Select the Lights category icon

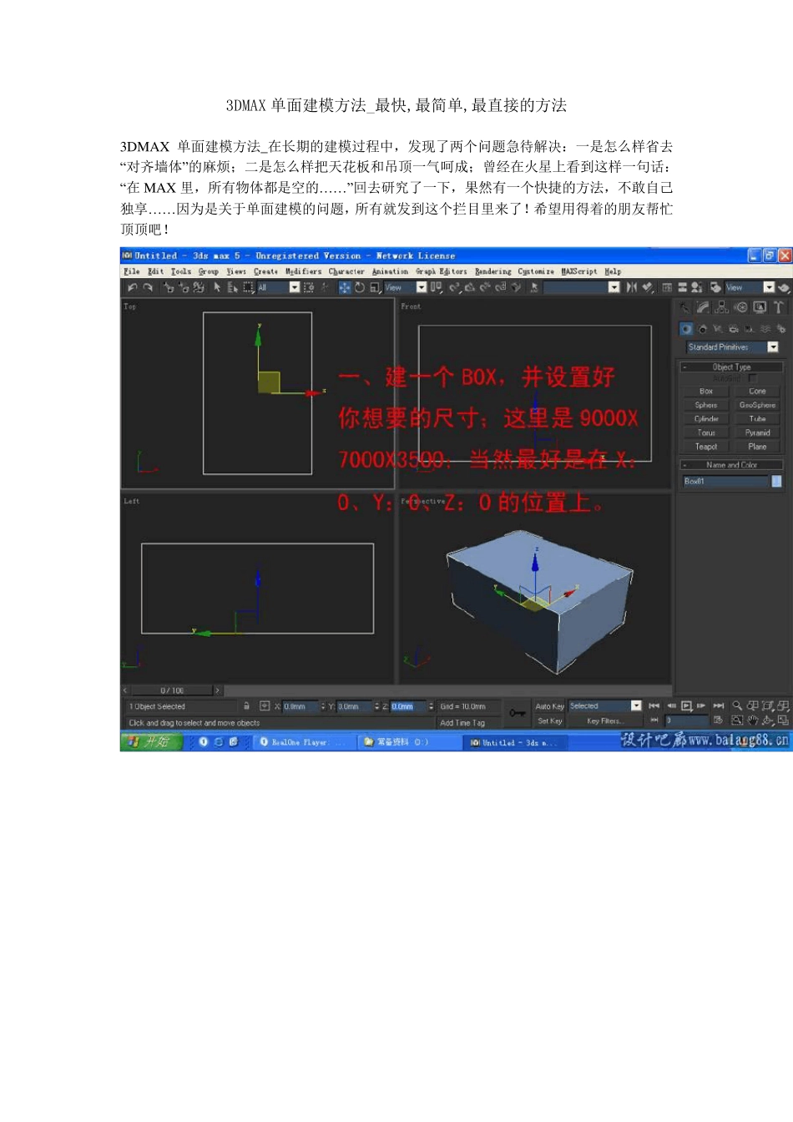(x=718, y=329)
